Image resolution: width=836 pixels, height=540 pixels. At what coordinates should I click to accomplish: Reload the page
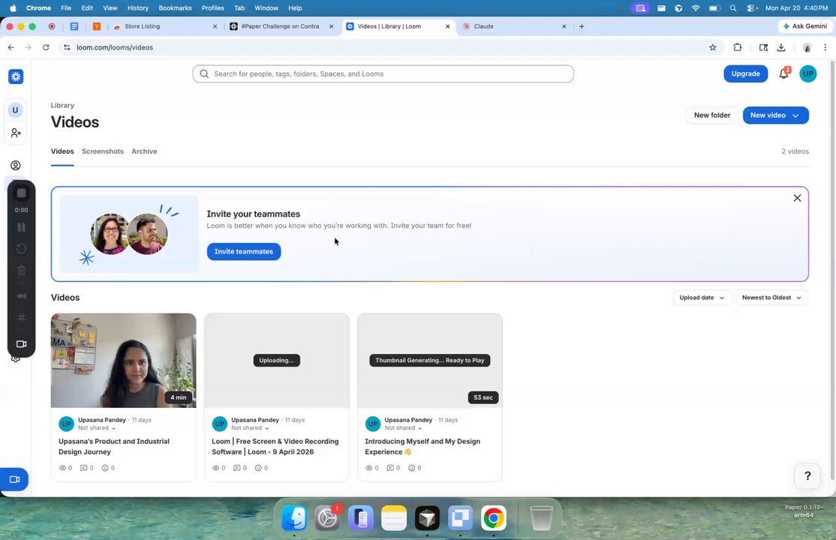click(46, 47)
